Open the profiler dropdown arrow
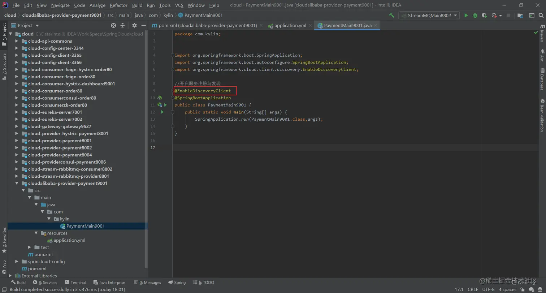546x293 pixels. point(500,16)
